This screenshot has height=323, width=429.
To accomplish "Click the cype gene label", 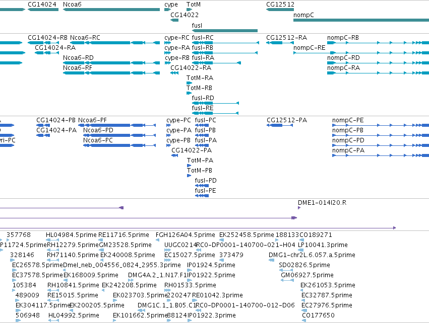I will pos(171,5).
